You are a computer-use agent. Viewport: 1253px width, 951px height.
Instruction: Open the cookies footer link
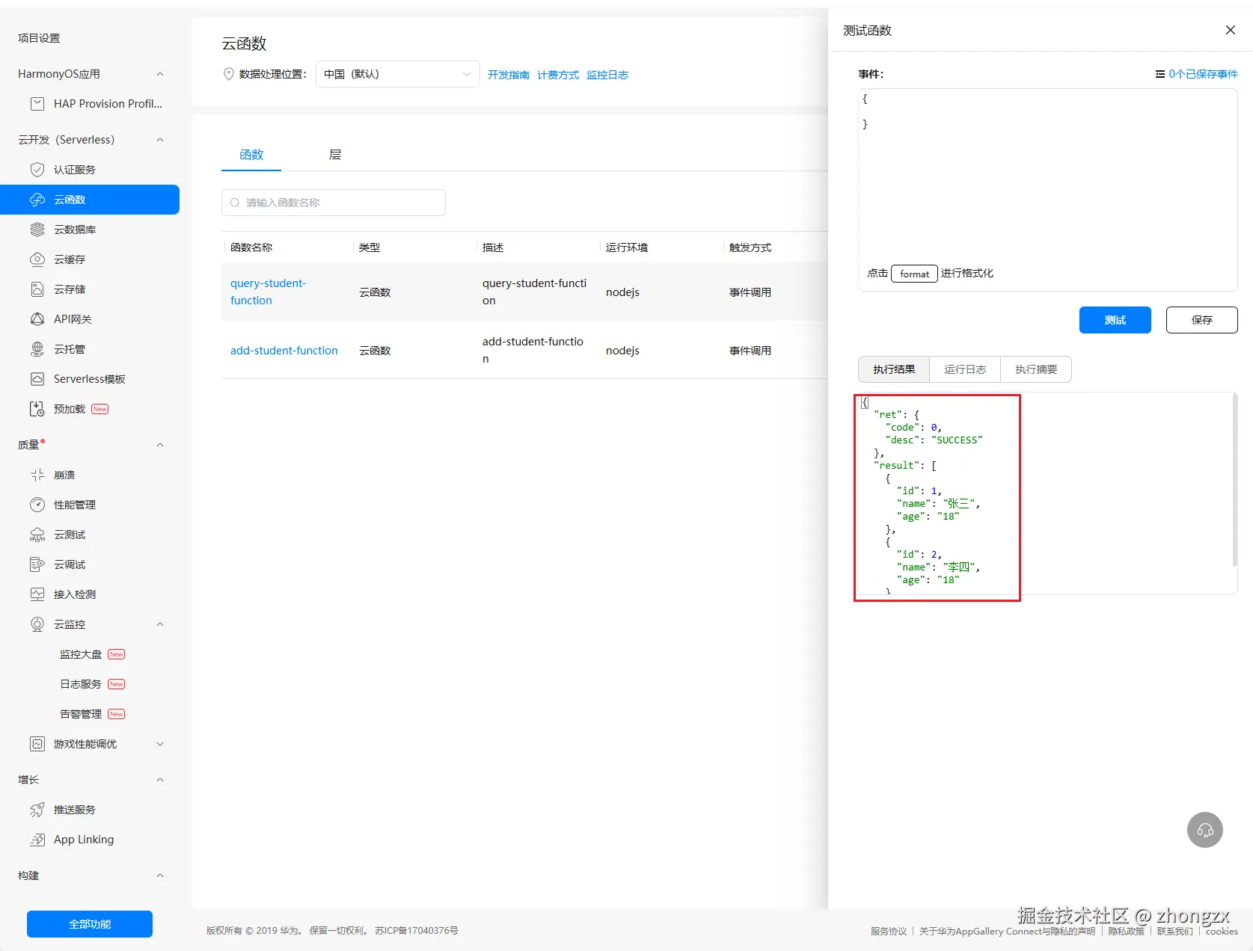1222,931
